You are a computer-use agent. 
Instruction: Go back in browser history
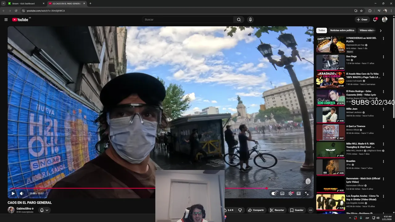4,10
